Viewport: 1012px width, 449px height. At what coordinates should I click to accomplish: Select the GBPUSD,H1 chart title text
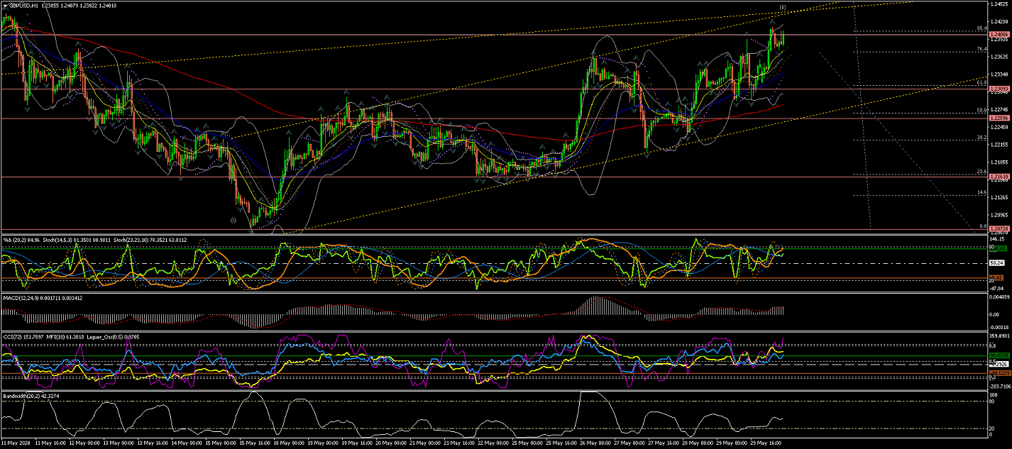(x=23, y=6)
